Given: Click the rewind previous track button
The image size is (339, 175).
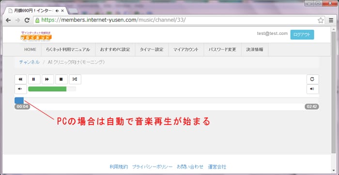Looking at the screenshot, I should pyautogui.click(x=20, y=80).
